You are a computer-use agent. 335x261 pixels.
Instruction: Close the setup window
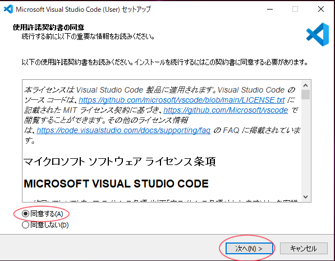321,9
